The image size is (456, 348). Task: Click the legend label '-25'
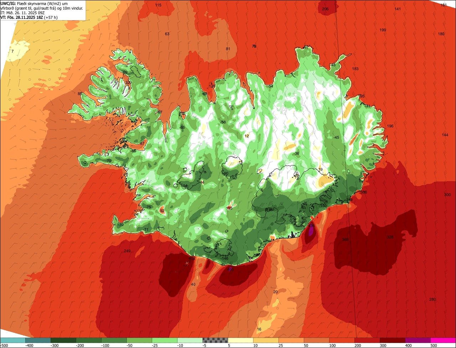(x=155, y=346)
